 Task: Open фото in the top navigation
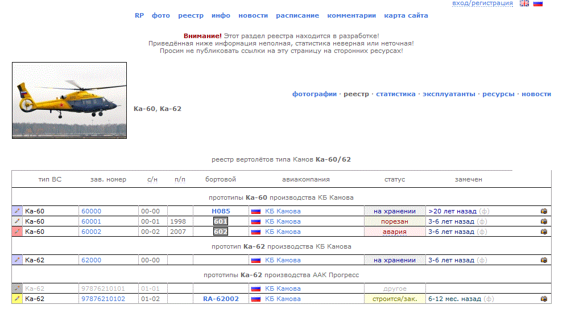161,15
